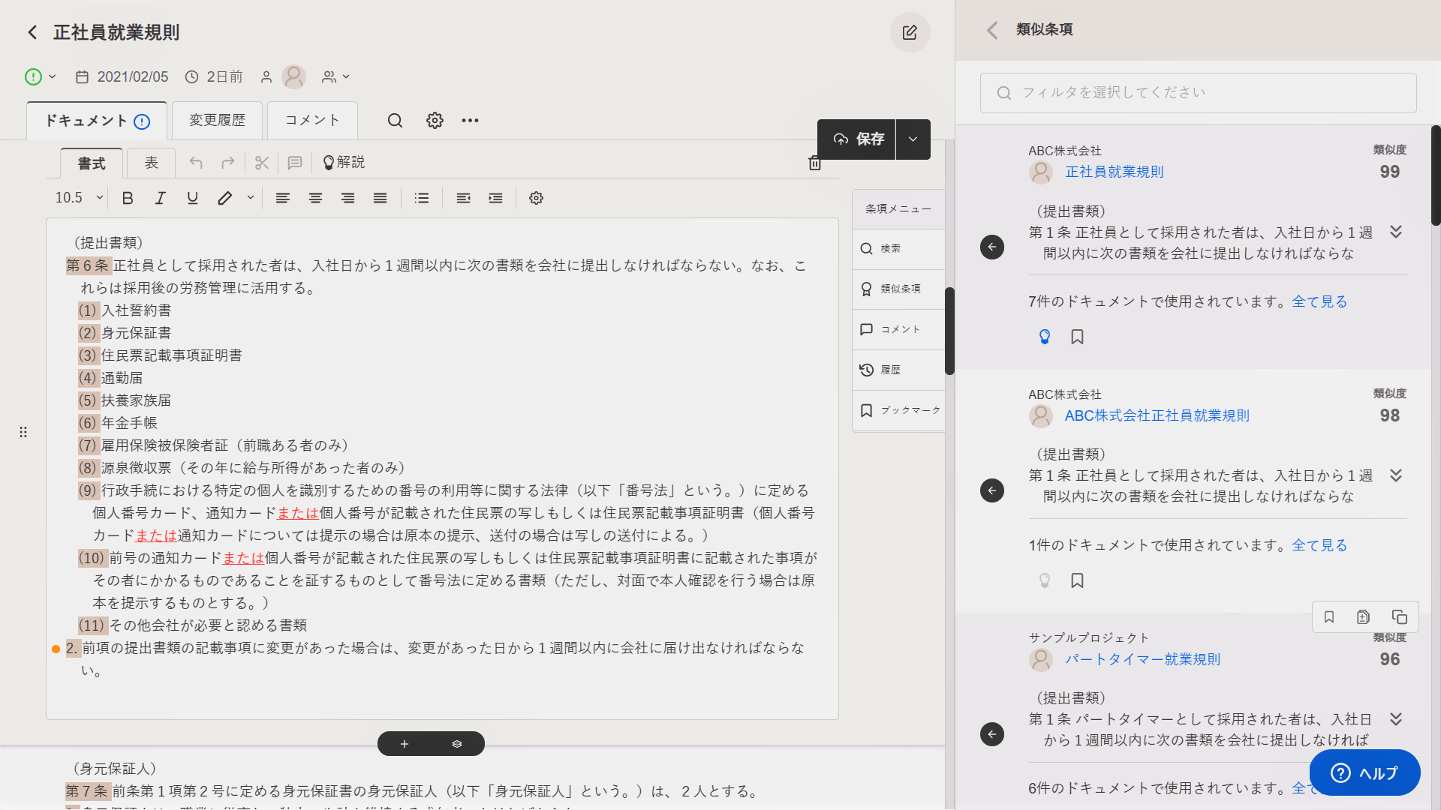Click the highlighter pen icon
Image resolution: width=1441 pixels, height=810 pixels.
(x=224, y=198)
